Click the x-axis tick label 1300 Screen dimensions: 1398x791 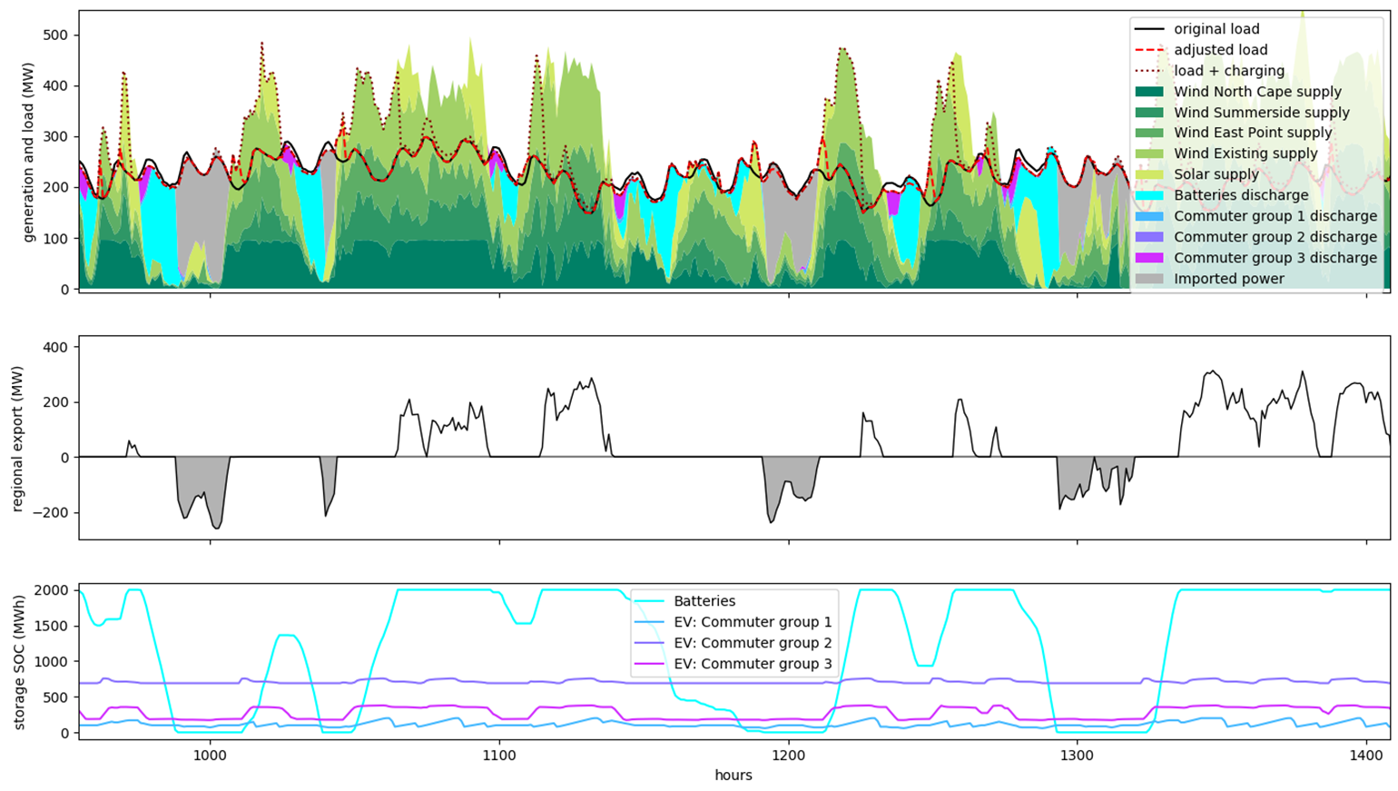coord(1077,755)
